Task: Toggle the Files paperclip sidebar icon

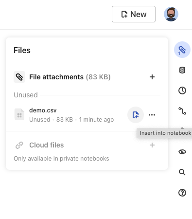Action: tap(182, 50)
